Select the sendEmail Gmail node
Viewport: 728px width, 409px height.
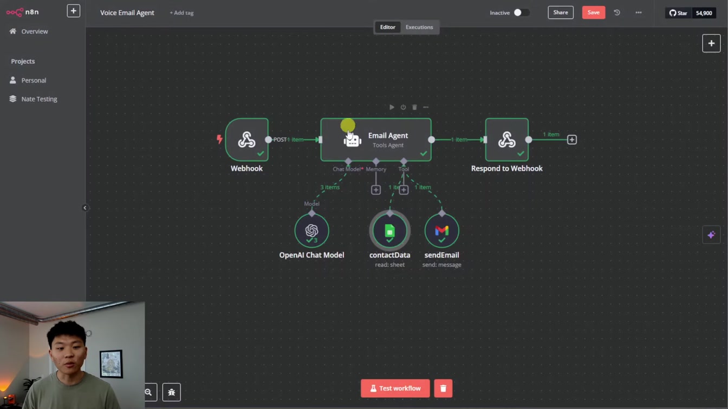pyautogui.click(x=441, y=230)
